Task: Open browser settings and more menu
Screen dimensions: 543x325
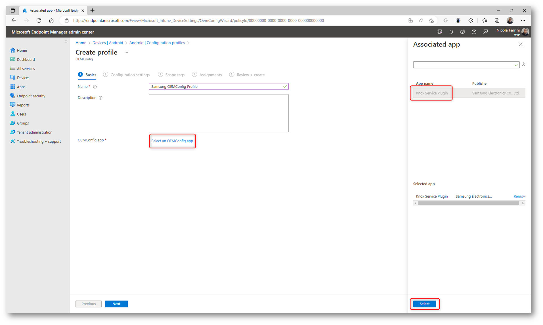Action: [x=523, y=20]
